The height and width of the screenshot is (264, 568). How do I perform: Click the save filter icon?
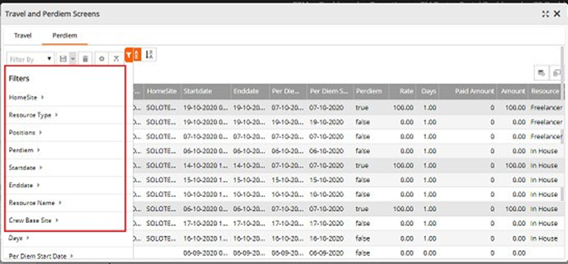(63, 58)
